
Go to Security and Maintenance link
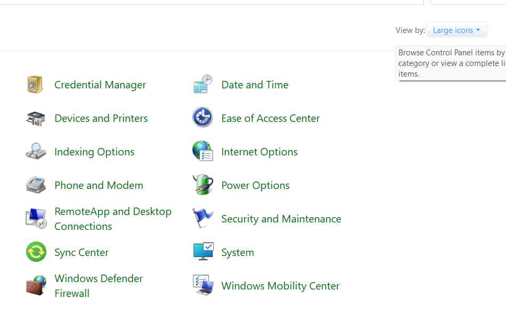point(281,219)
